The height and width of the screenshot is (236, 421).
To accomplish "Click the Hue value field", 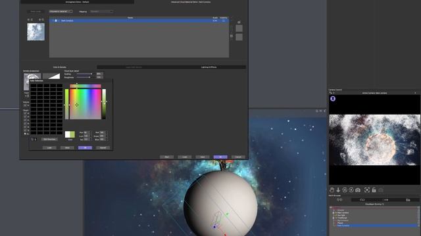I will (86, 132).
